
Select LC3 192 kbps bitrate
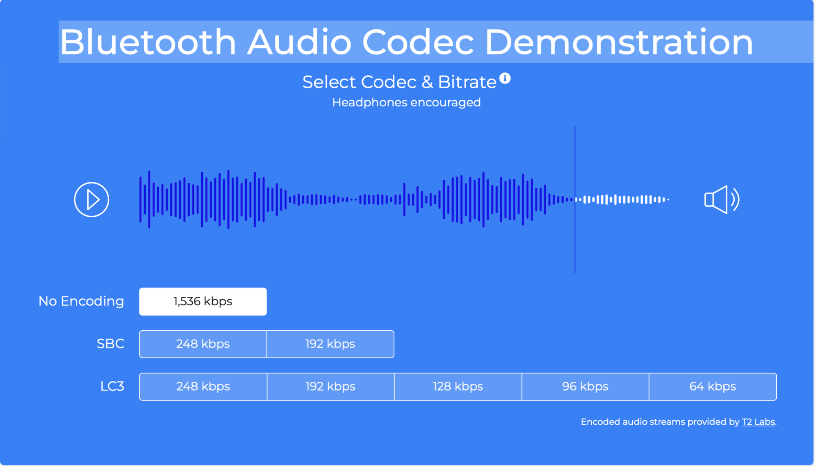tap(330, 386)
